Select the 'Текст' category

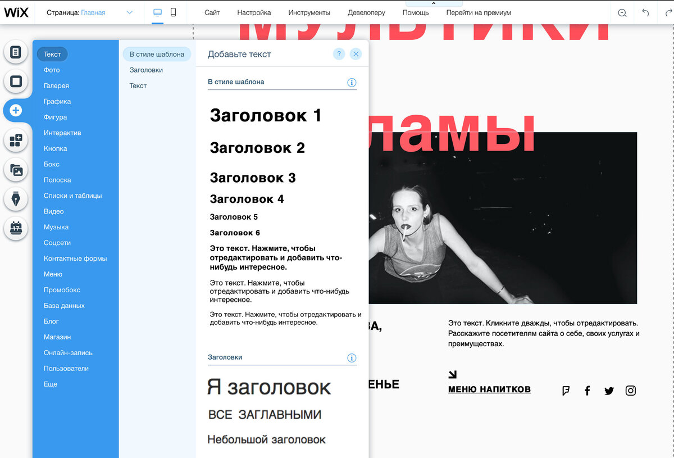click(52, 54)
